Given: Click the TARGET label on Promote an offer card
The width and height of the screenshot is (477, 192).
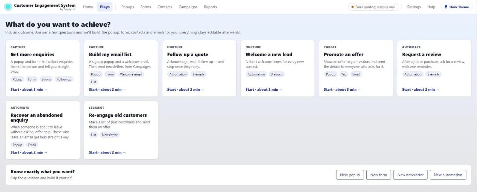Looking at the screenshot, I should pos(330,47).
